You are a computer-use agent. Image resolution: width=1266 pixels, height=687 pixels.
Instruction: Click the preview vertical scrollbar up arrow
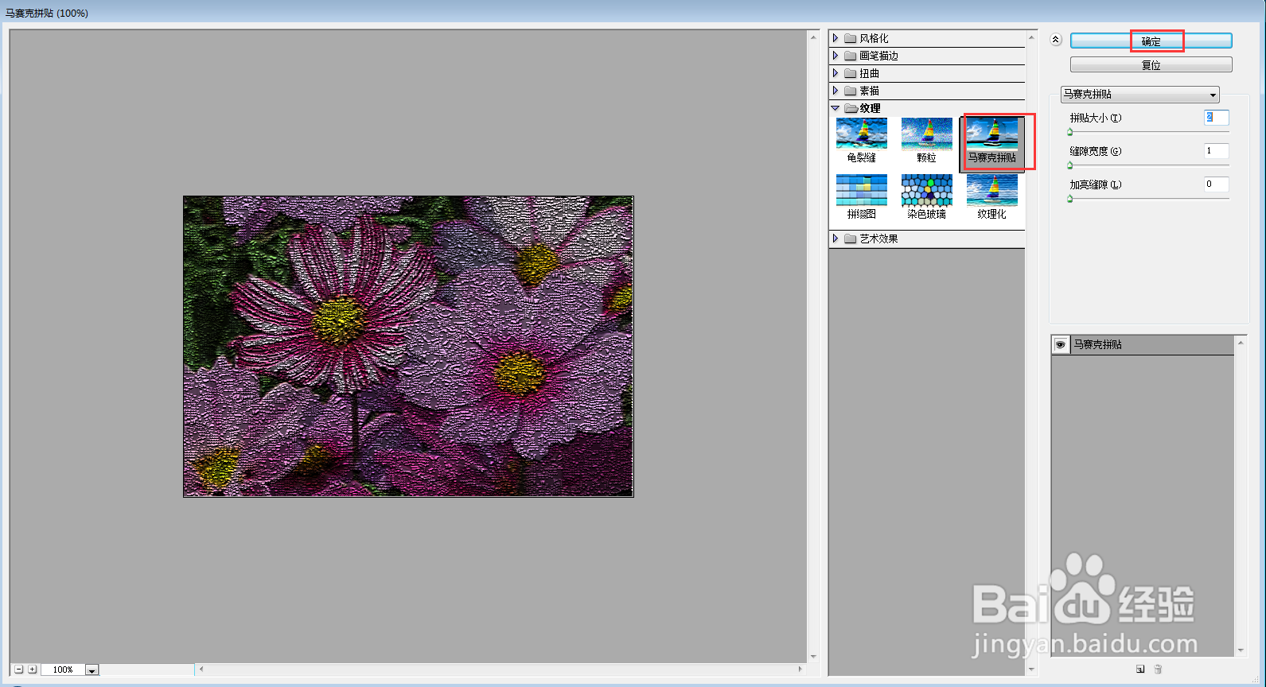click(x=813, y=37)
